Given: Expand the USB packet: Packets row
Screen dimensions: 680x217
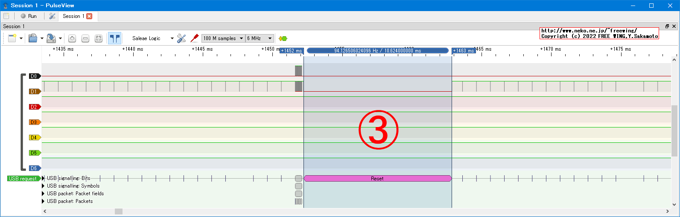Looking at the screenshot, I should (43, 201).
